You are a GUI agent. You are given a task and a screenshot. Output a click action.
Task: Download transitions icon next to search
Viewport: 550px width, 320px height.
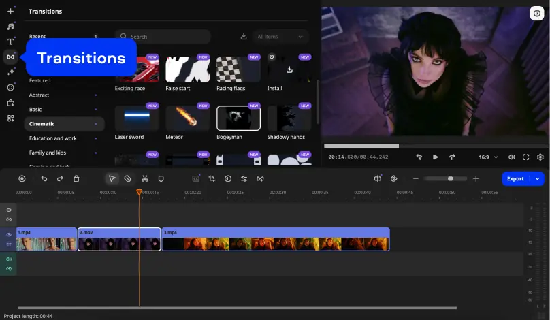click(x=244, y=37)
